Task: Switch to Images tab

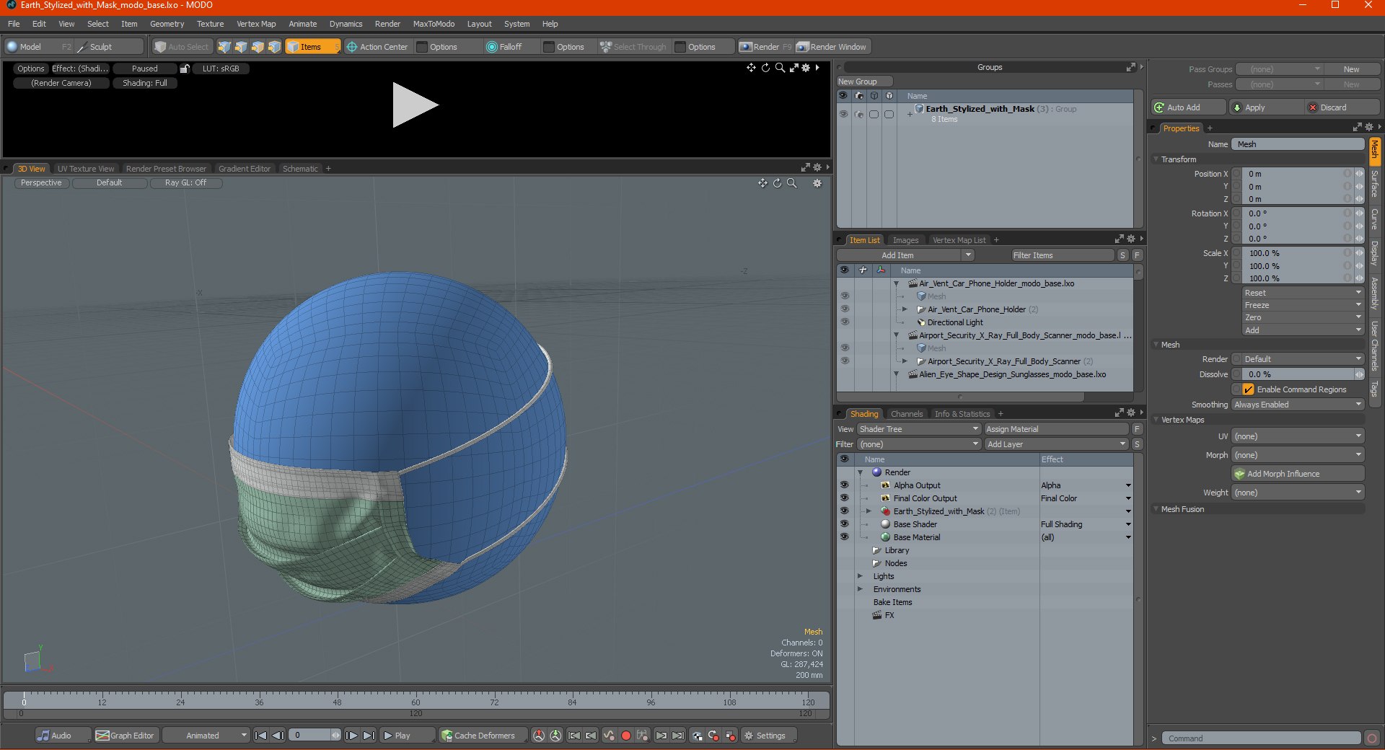Action: pyautogui.click(x=905, y=240)
